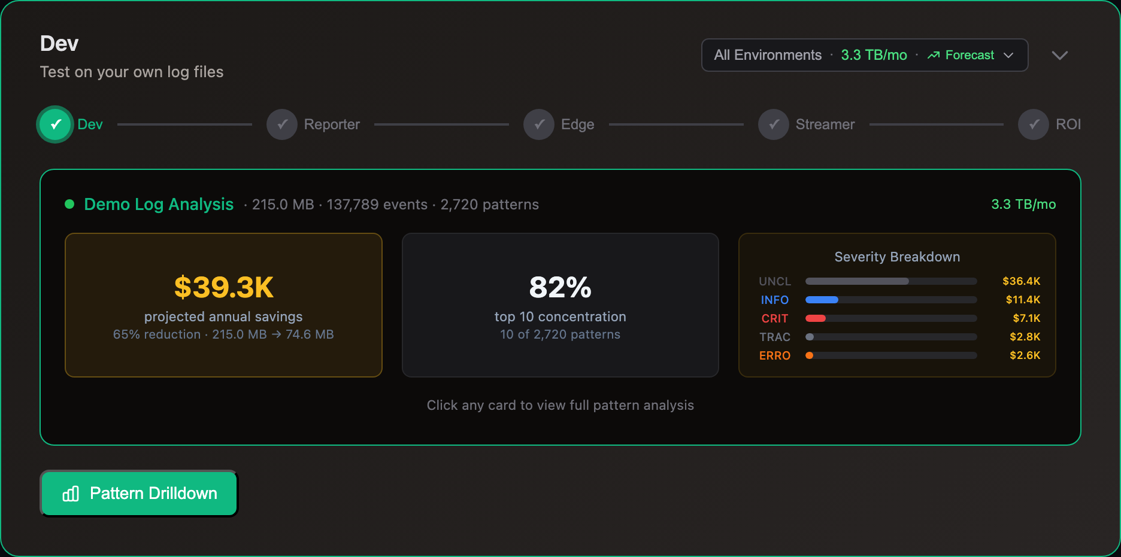Click the green Dev step checkmark circle
Screen dimensions: 1121x557
[55, 124]
